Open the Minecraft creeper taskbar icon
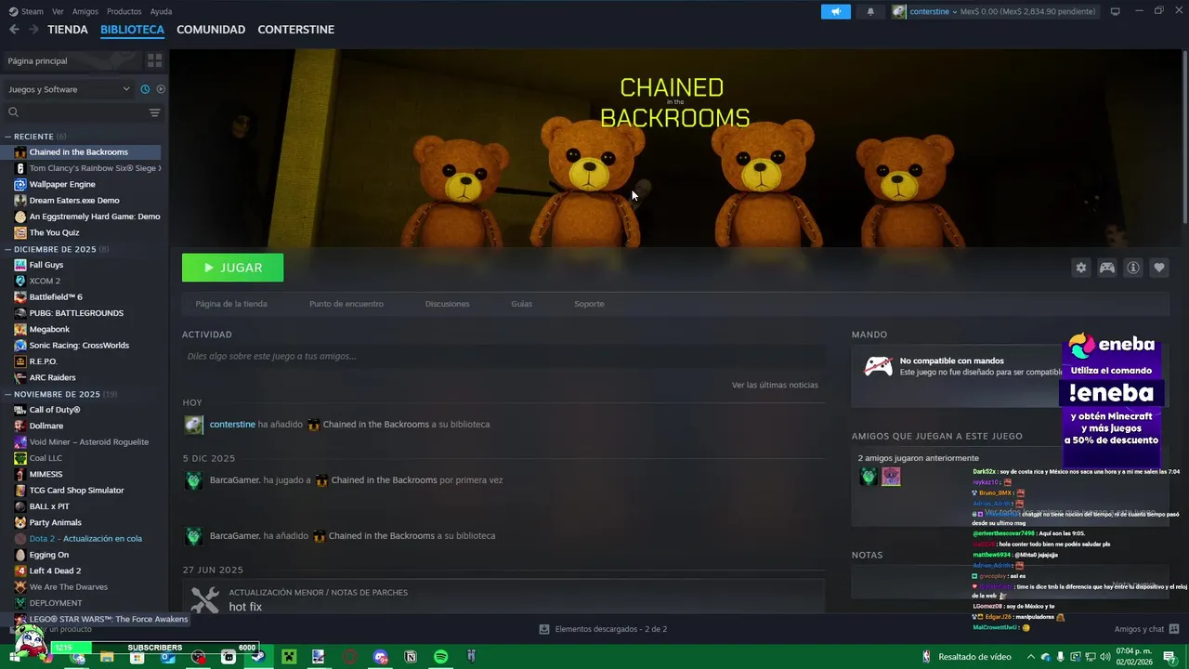Viewport: 1189px width, 669px height. (289, 657)
